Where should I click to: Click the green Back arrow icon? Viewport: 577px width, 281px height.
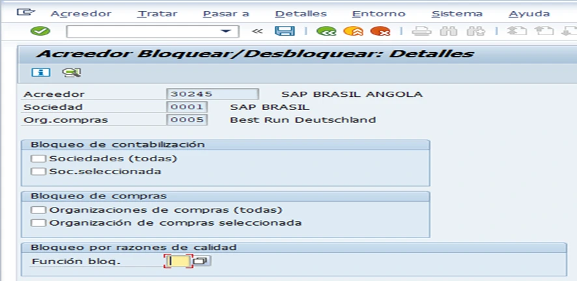(x=326, y=31)
